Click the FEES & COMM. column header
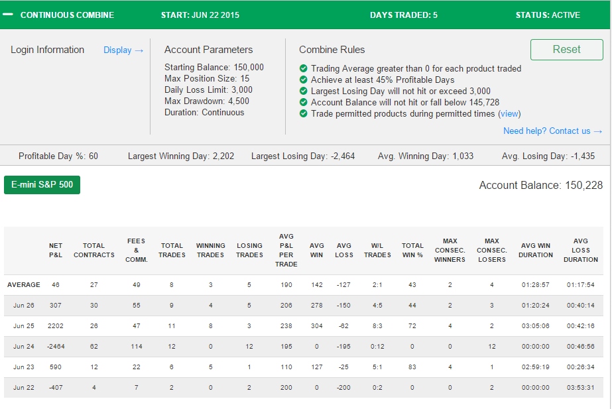The height and width of the screenshot is (409, 612). 136,251
